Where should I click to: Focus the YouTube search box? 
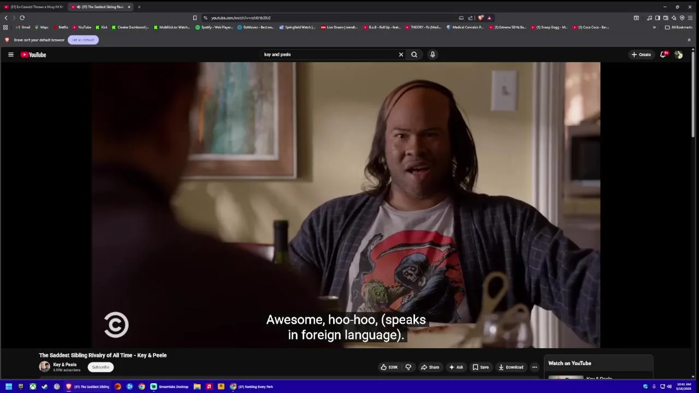pyautogui.click(x=330, y=55)
